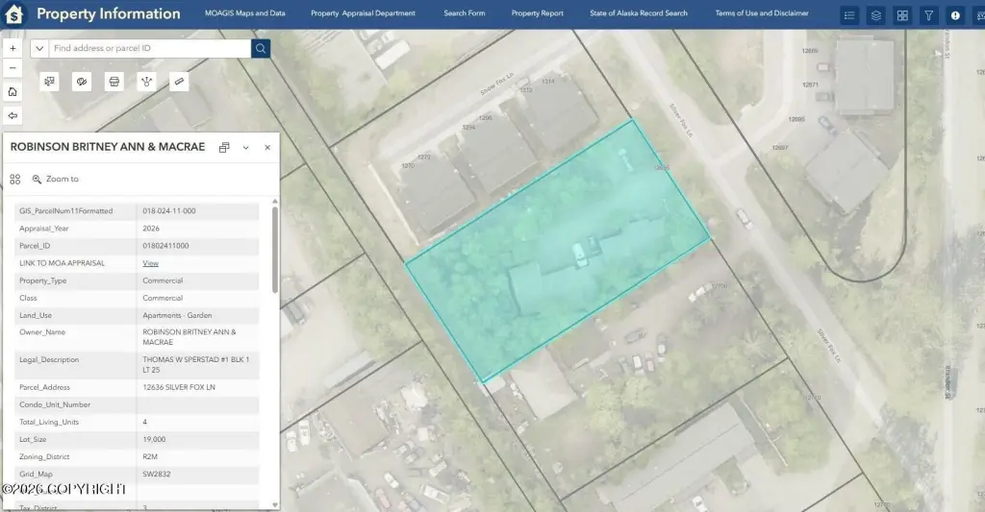The height and width of the screenshot is (512, 985).
Task: Click the View link for MOA appraisal
Action: click(x=150, y=263)
